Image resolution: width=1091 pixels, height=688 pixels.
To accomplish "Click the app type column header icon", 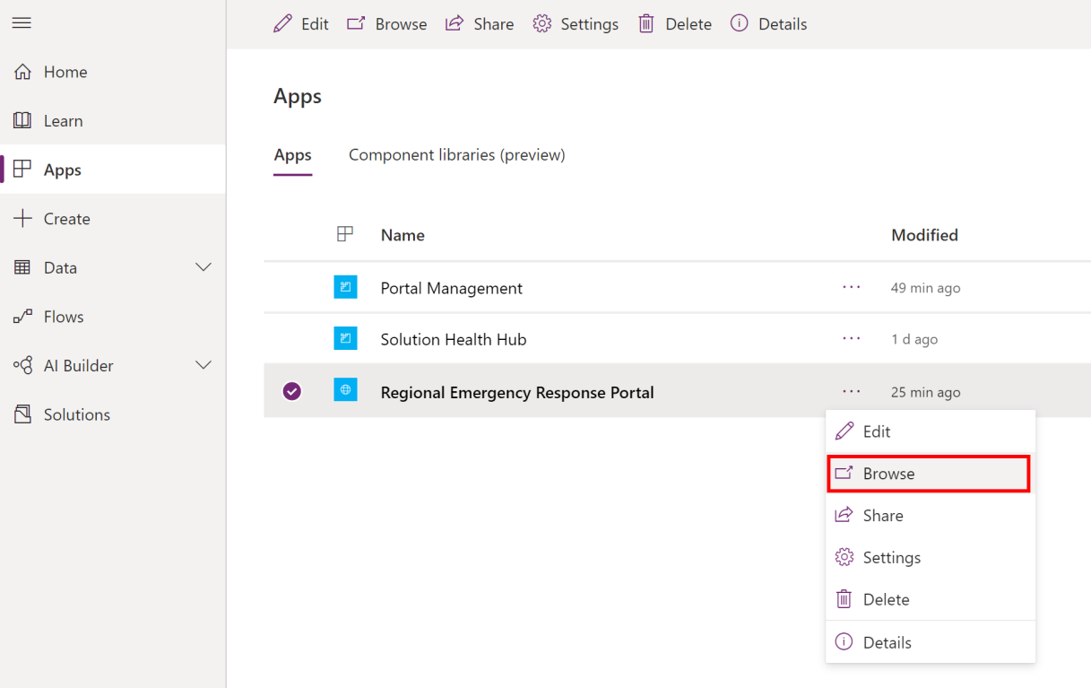I will (345, 234).
